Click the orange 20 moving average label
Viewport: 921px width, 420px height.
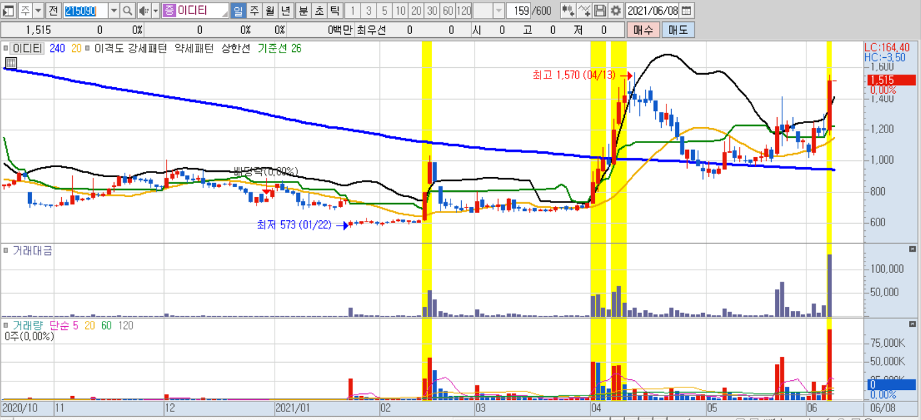pyautogui.click(x=76, y=48)
